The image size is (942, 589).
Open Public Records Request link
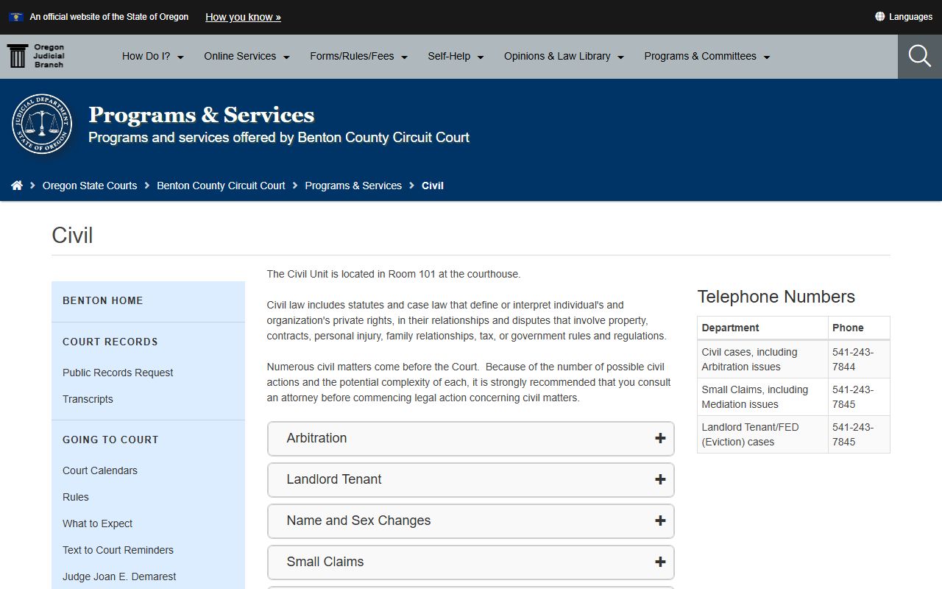[118, 373]
